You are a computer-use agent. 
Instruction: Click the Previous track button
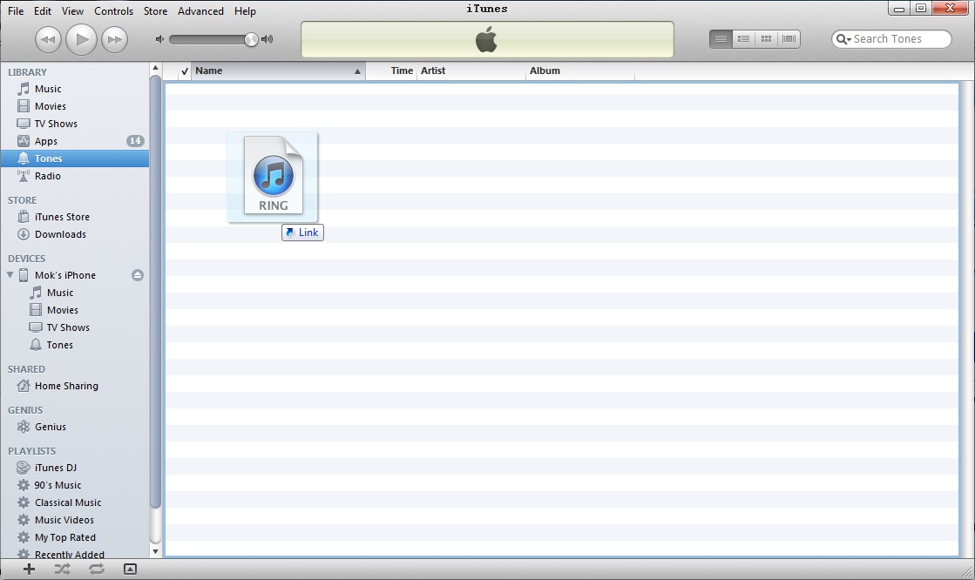(48, 40)
